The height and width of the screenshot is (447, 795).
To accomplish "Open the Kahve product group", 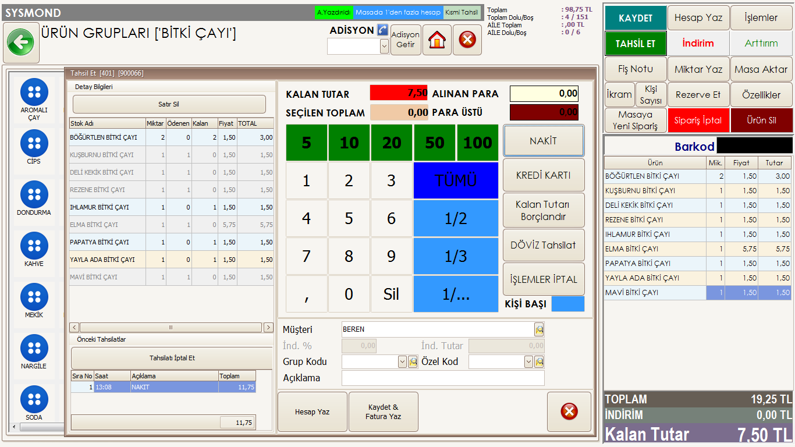I will [34, 246].
